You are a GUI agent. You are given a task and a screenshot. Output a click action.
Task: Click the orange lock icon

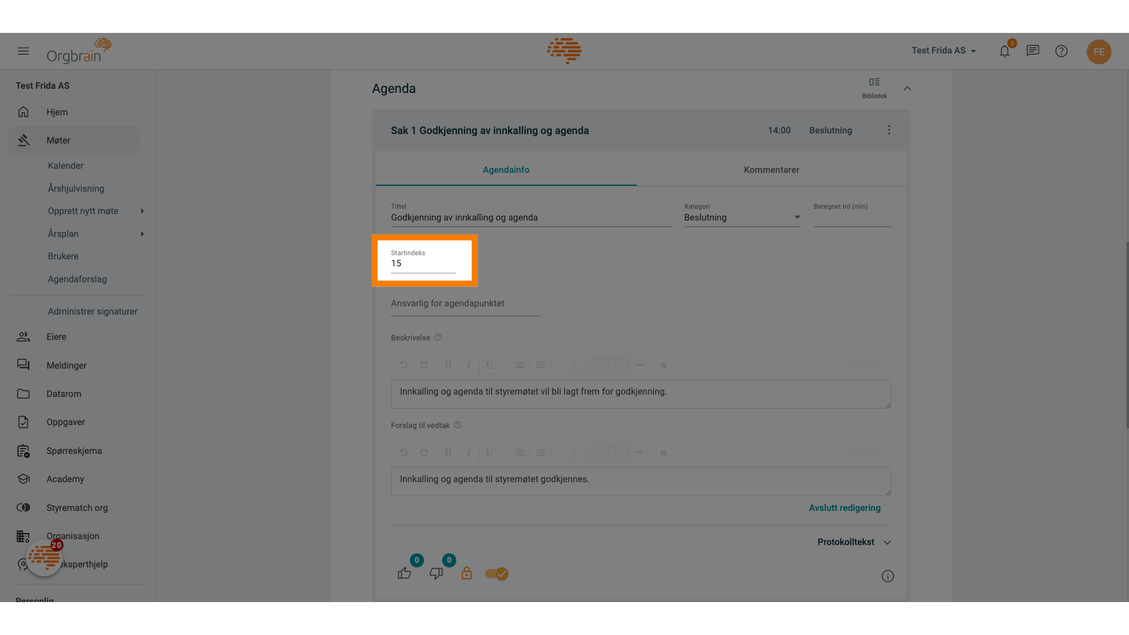466,573
